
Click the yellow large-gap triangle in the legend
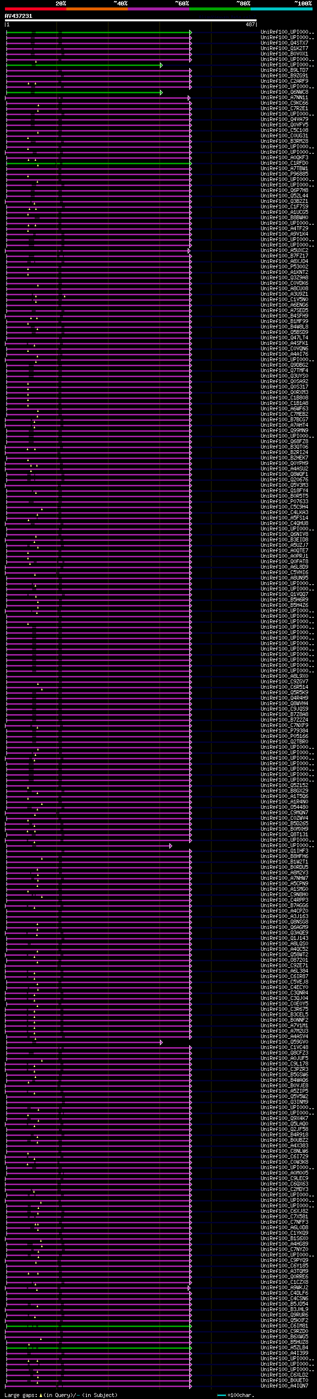click(41, 1395)
